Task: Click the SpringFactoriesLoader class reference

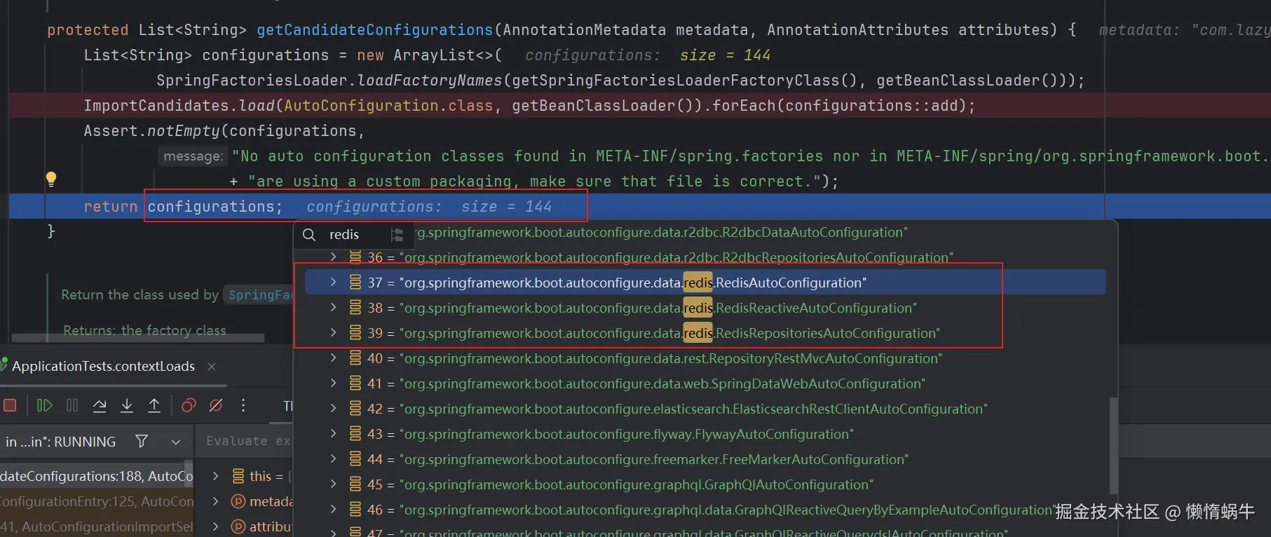Action: [252, 81]
